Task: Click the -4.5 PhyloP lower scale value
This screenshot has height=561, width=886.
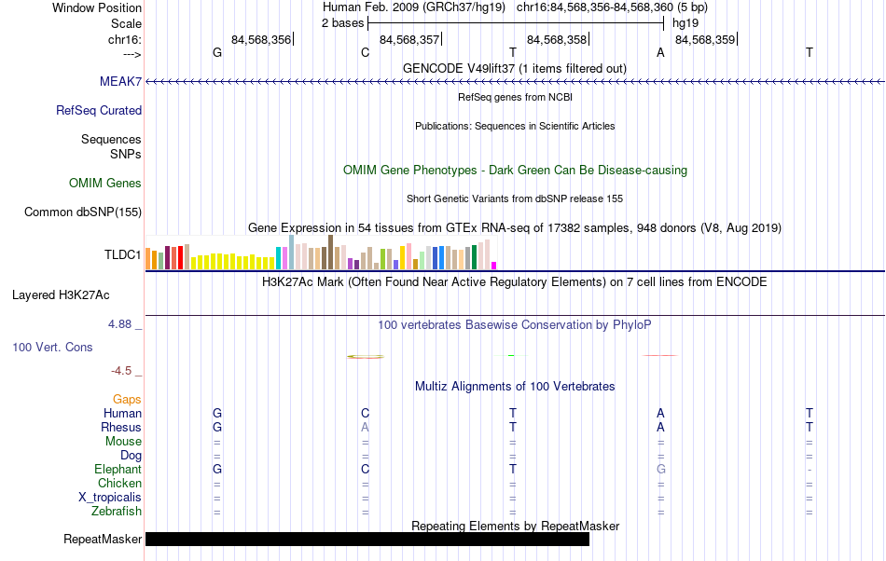Action: pyautogui.click(x=121, y=370)
